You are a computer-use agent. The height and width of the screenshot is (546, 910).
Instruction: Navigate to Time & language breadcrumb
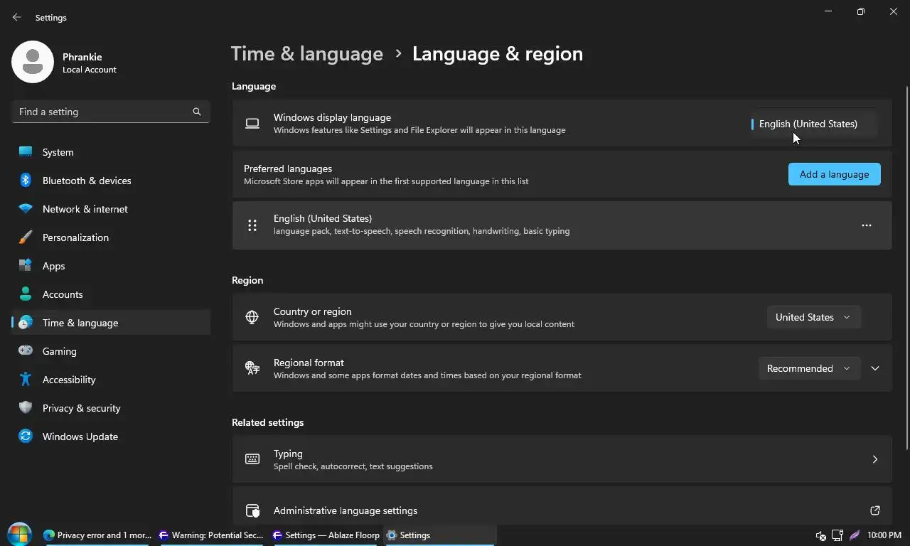[x=307, y=54]
